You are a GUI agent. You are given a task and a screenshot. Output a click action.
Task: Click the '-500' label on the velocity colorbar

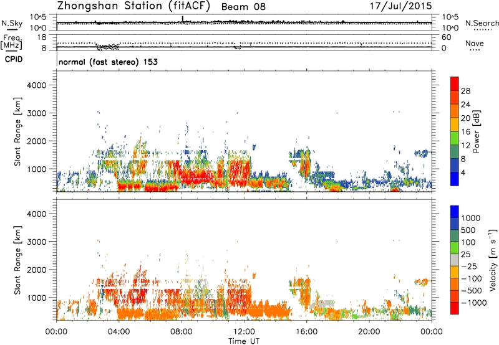pyautogui.click(x=472, y=291)
